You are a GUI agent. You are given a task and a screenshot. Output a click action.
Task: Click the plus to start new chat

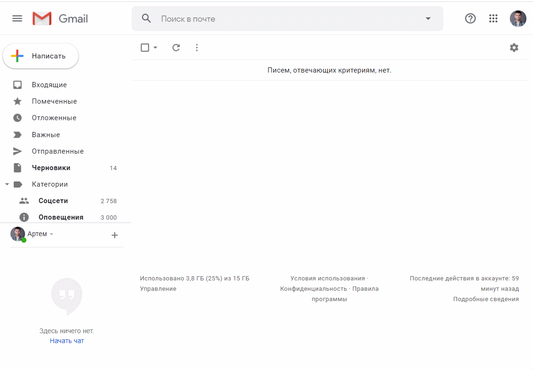point(115,235)
